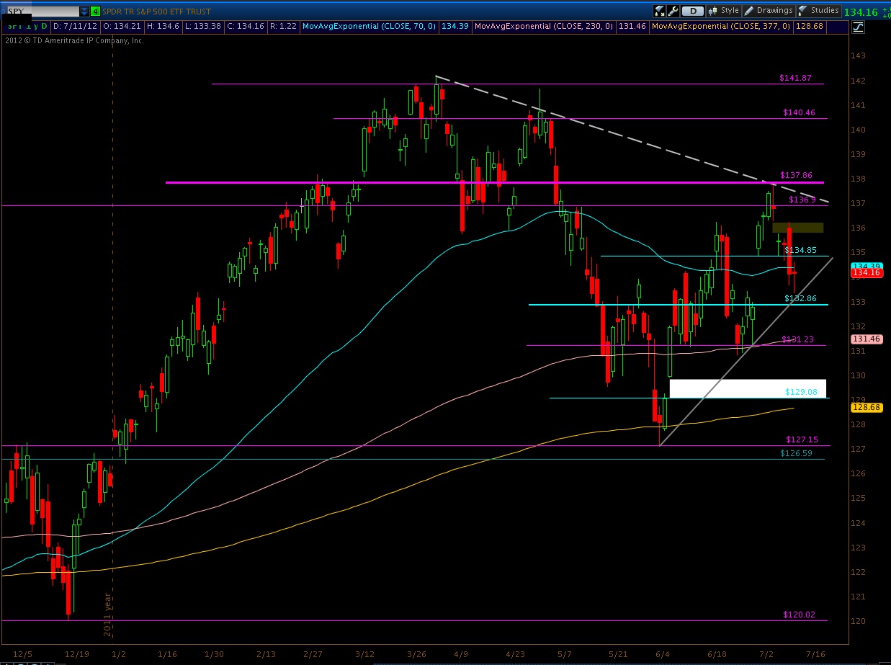
Task: Open the flask quick-study icon
Action: pos(659,11)
